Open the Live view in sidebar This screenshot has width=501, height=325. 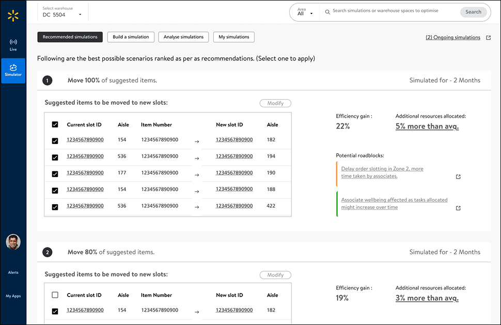[13, 45]
